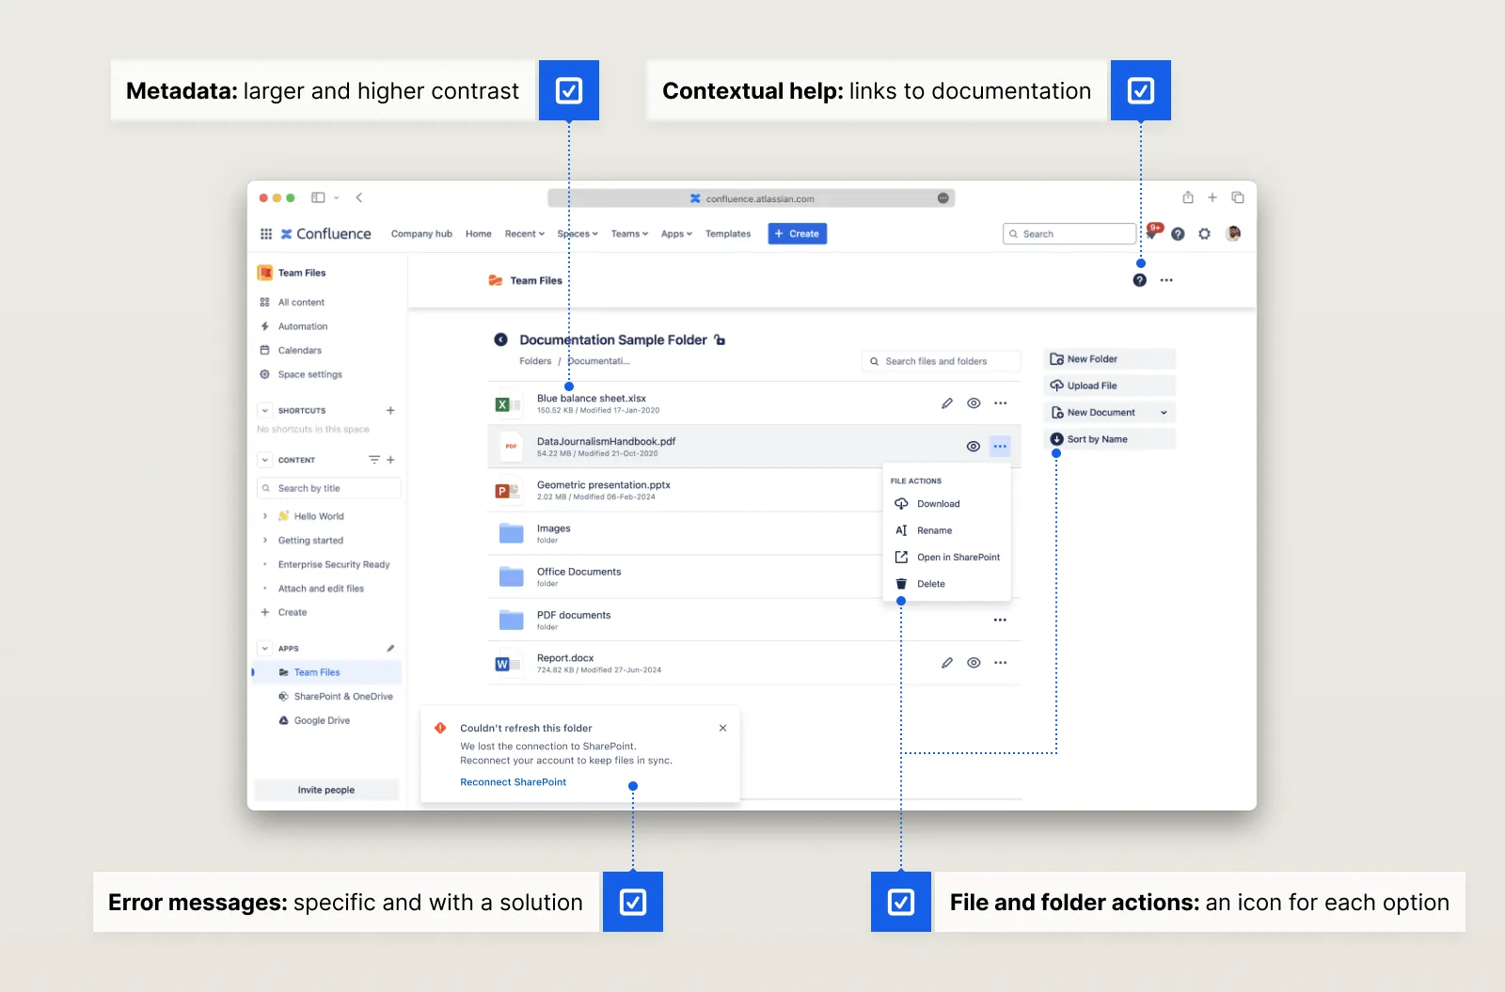This screenshot has height=992, width=1505.
Task: Preview Report.docx with eye icon
Action: 974,663
